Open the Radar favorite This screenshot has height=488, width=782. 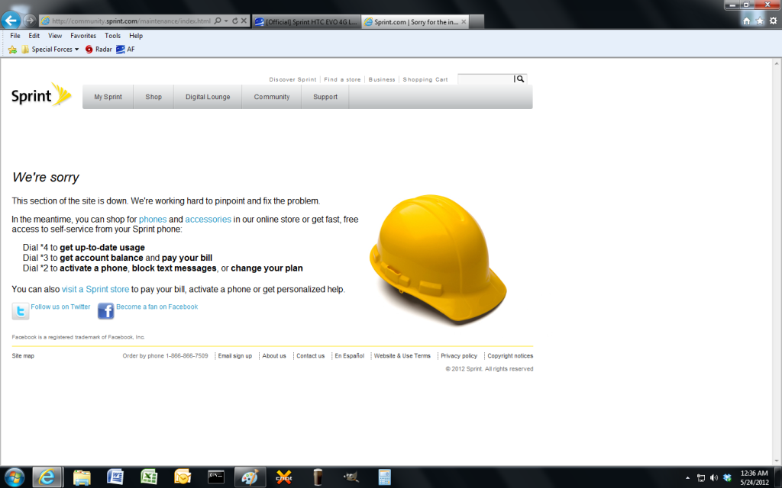point(99,50)
